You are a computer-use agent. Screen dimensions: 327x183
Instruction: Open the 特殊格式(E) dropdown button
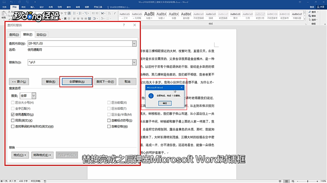click(x=42, y=155)
